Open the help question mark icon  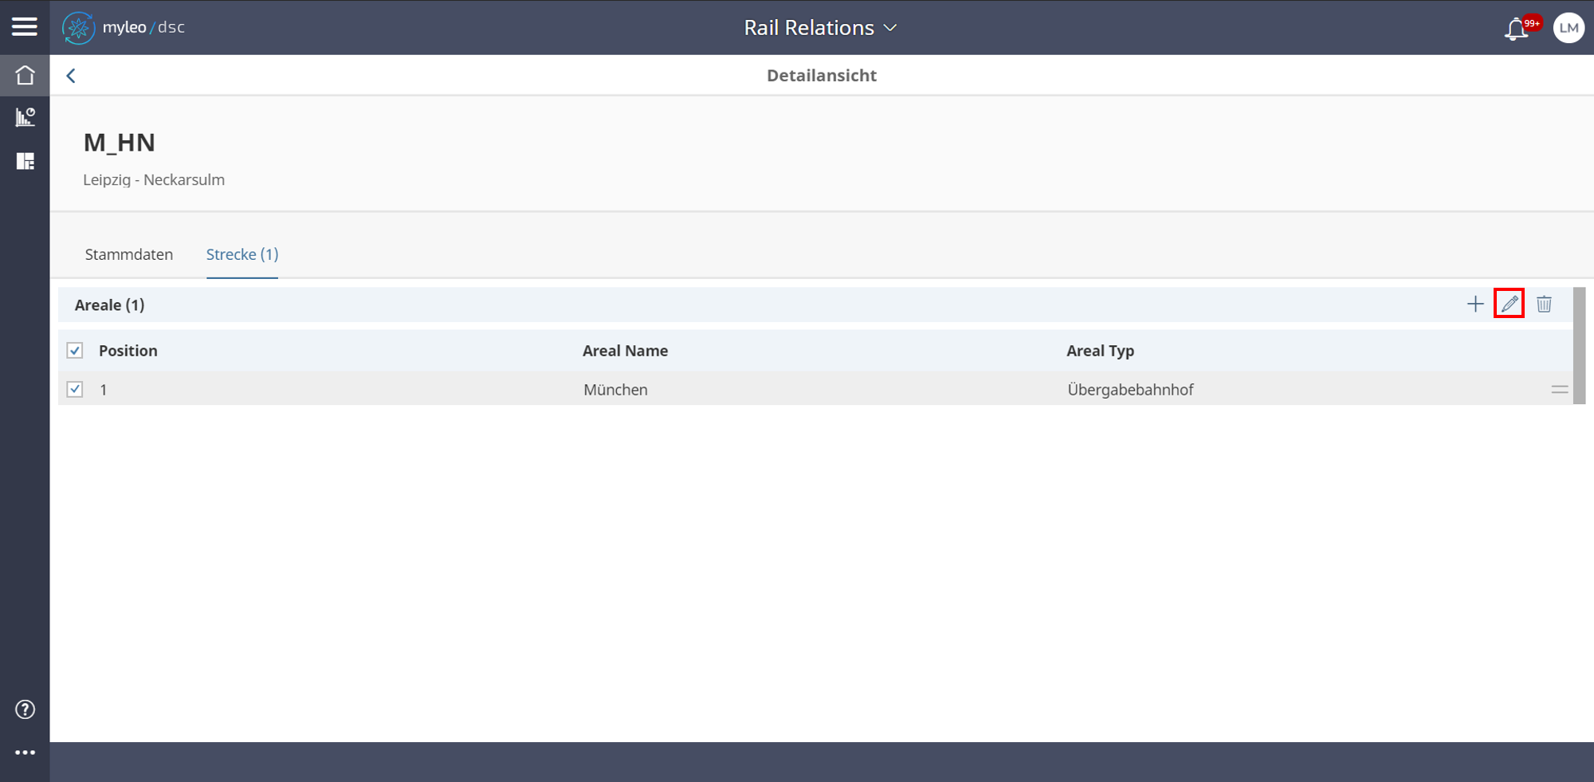25,709
